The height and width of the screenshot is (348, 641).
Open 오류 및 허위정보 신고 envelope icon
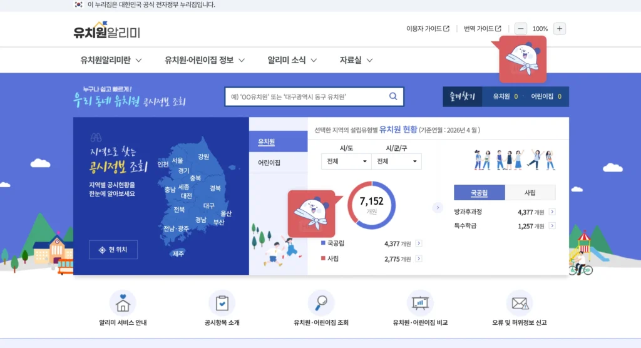[519, 303]
